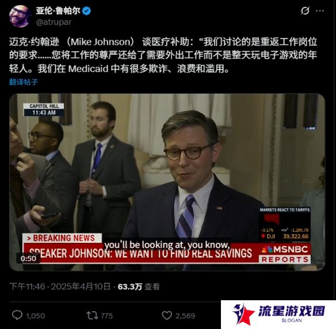Viewport: 336px width, 329px height.
Task: Click the 0:50 video duration badge
Action: [x=28, y=258]
